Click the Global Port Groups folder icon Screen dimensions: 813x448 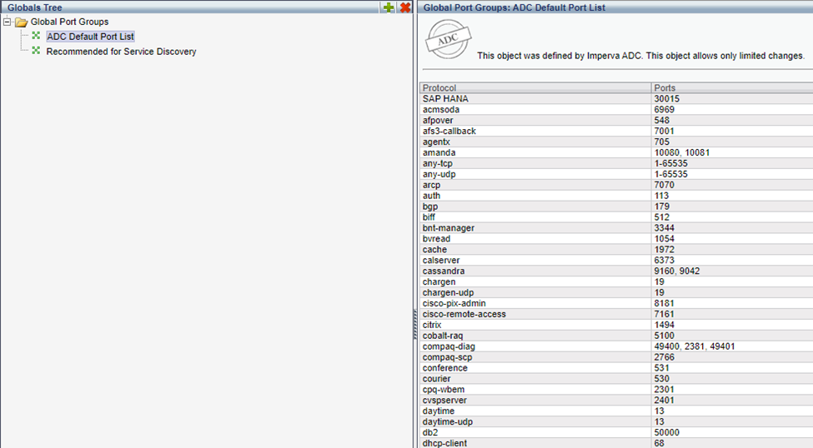click(x=21, y=22)
